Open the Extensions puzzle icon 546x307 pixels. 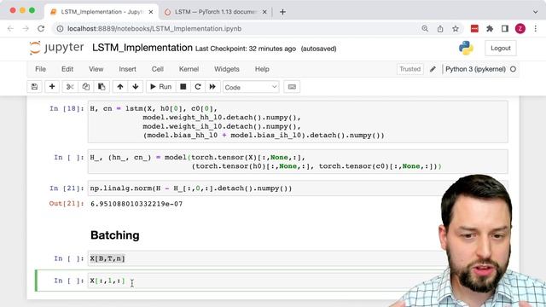pos(490,28)
